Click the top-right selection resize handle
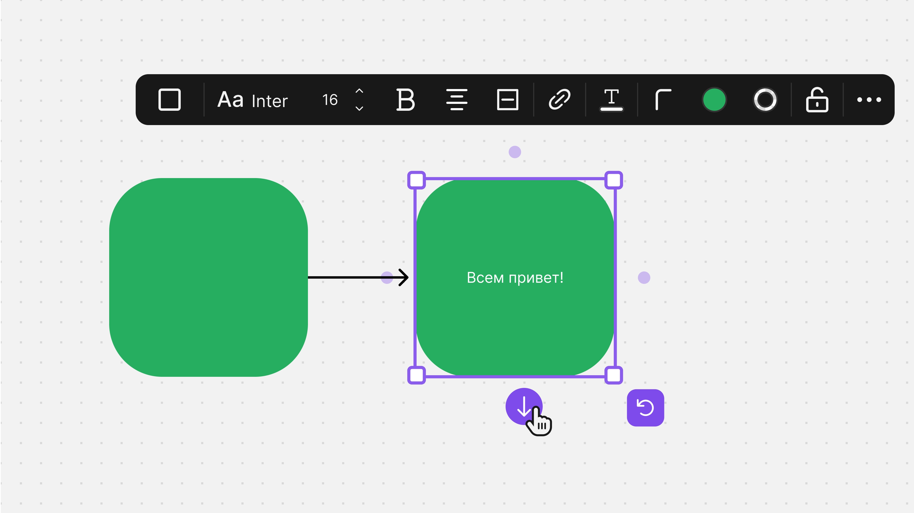 pos(614,180)
